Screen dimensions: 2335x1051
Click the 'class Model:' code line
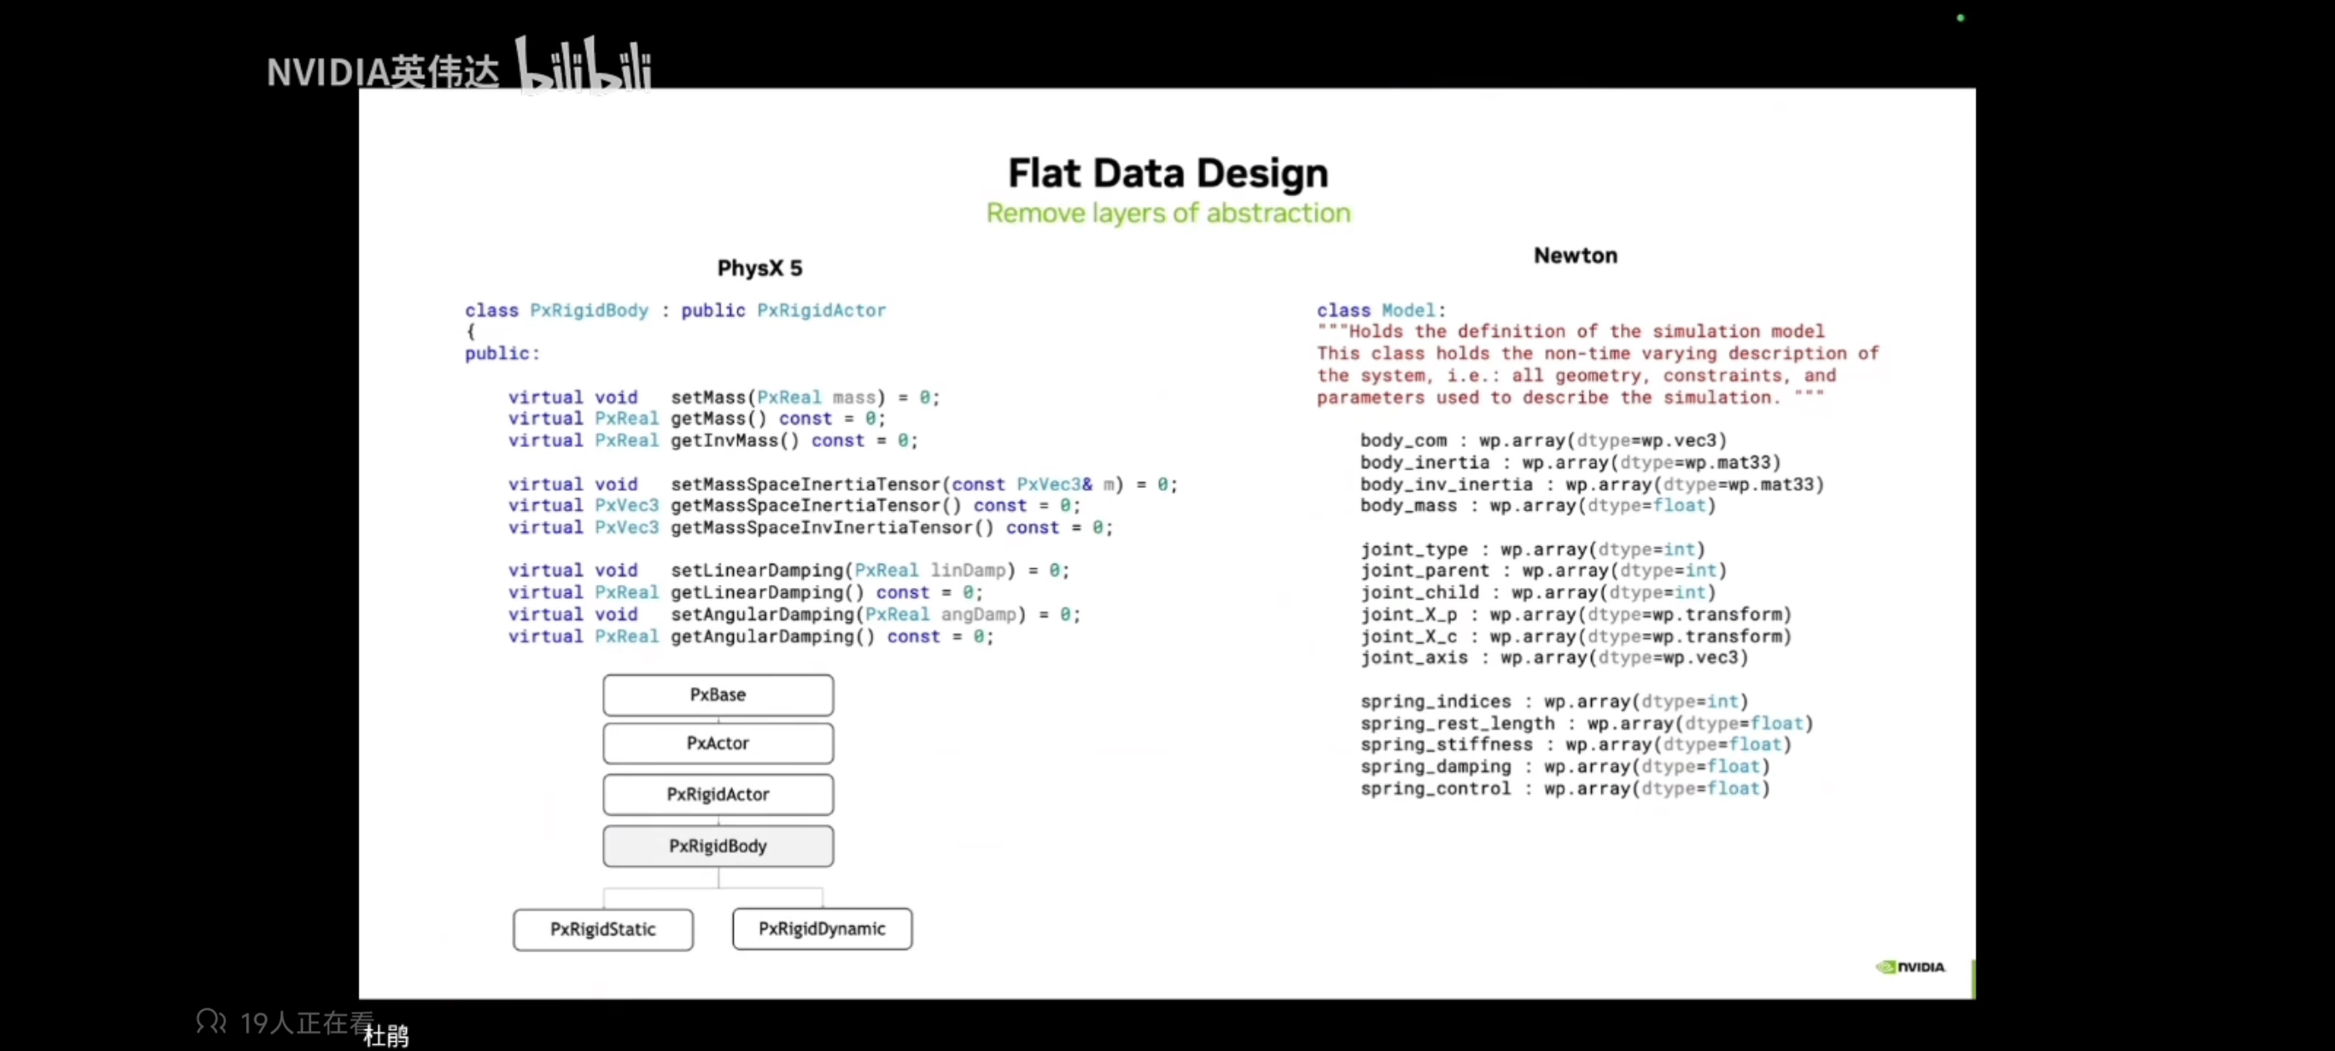(1380, 310)
